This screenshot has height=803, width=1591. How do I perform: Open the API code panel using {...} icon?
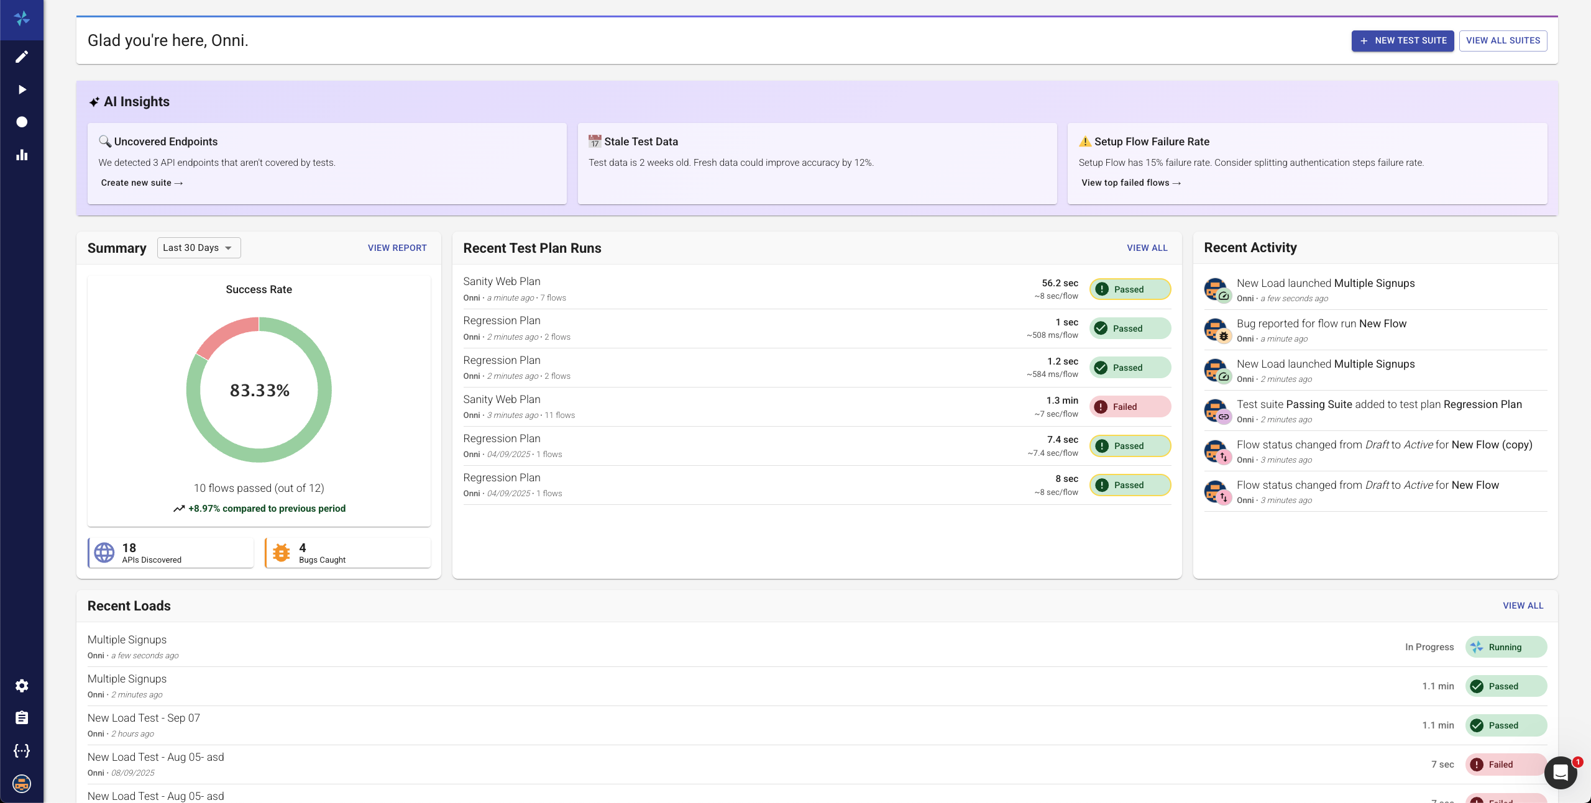coord(22,751)
